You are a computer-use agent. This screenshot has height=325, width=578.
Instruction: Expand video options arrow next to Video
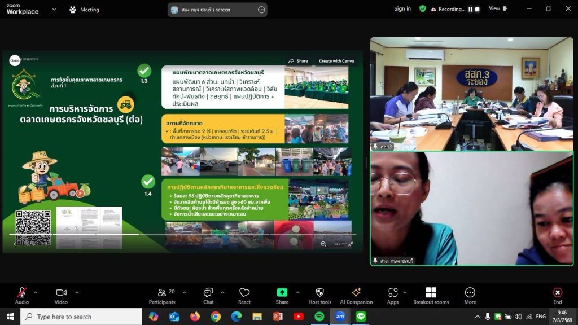pos(77,292)
